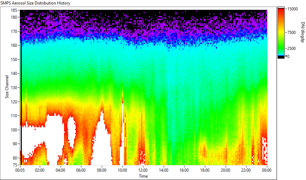Click the Size Channel axis label
This screenshot has width=306, height=180.
pos(7,87)
